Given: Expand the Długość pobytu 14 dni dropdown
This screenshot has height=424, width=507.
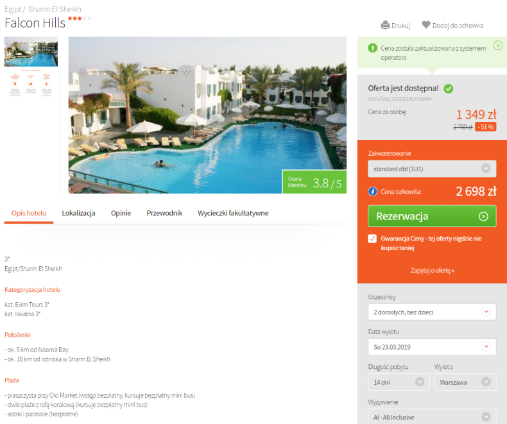Looking at the screenshot, I should 399,382.
